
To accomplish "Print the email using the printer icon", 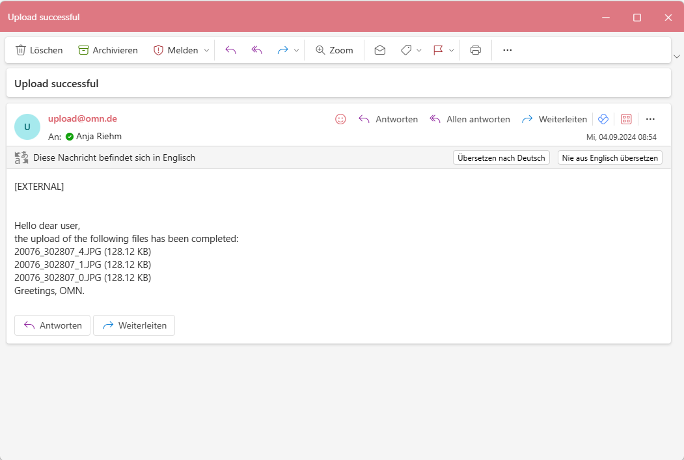I will 475,49.
